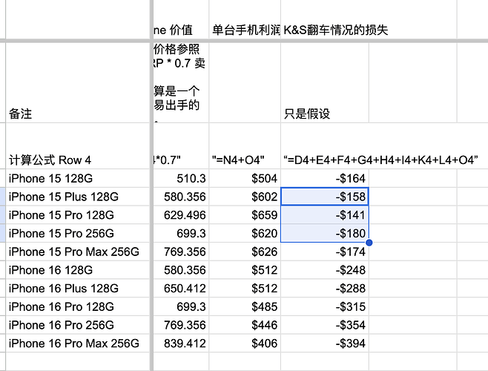Click the $659 profit cell
This screenshot has width=488, height=371.
245,215
